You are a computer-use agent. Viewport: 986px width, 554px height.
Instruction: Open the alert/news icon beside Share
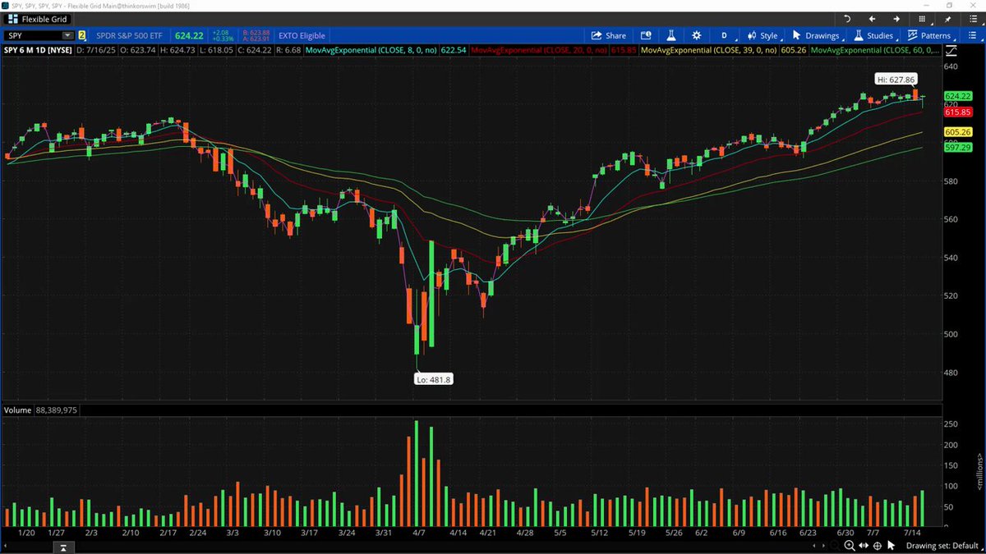(x=646, y=35)
